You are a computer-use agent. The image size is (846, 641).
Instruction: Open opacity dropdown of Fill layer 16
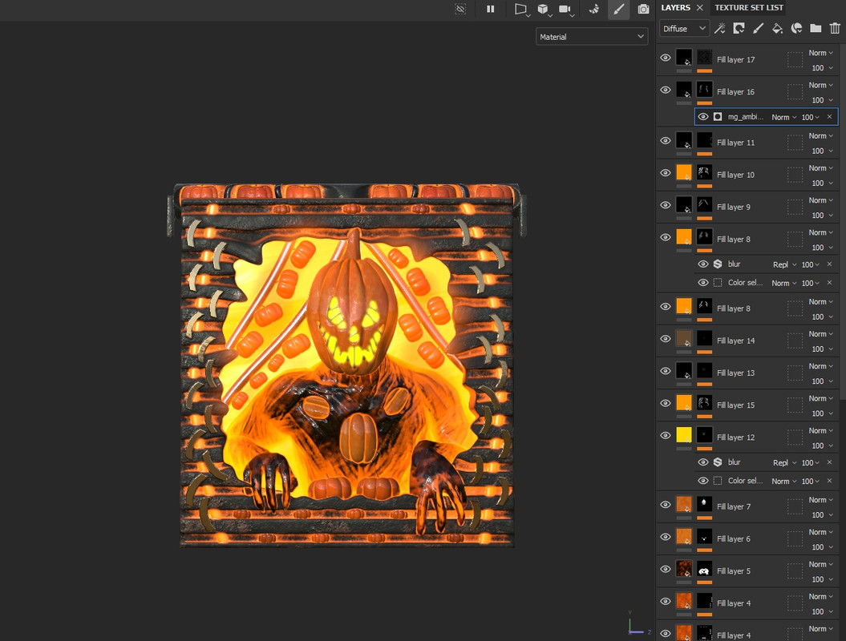click(822, 100)
